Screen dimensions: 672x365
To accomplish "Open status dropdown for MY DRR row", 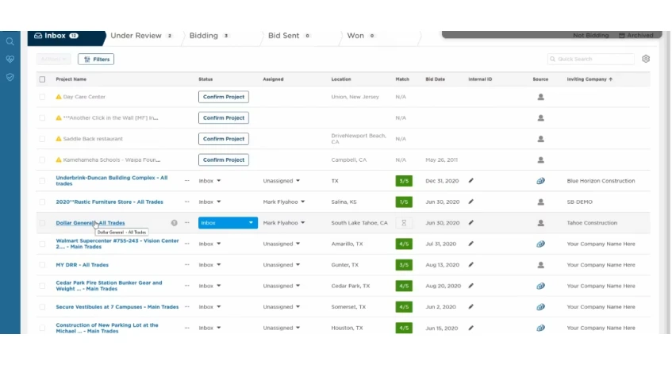I will pos(209,265).
